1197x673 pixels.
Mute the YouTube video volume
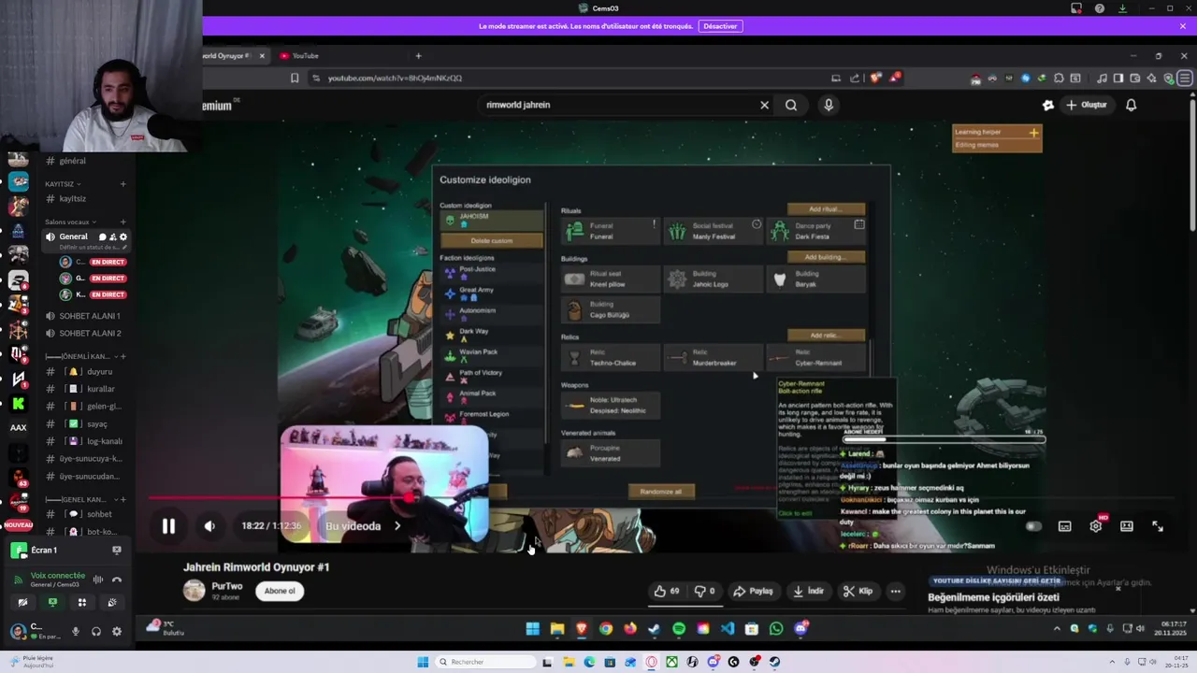[209, 526]
